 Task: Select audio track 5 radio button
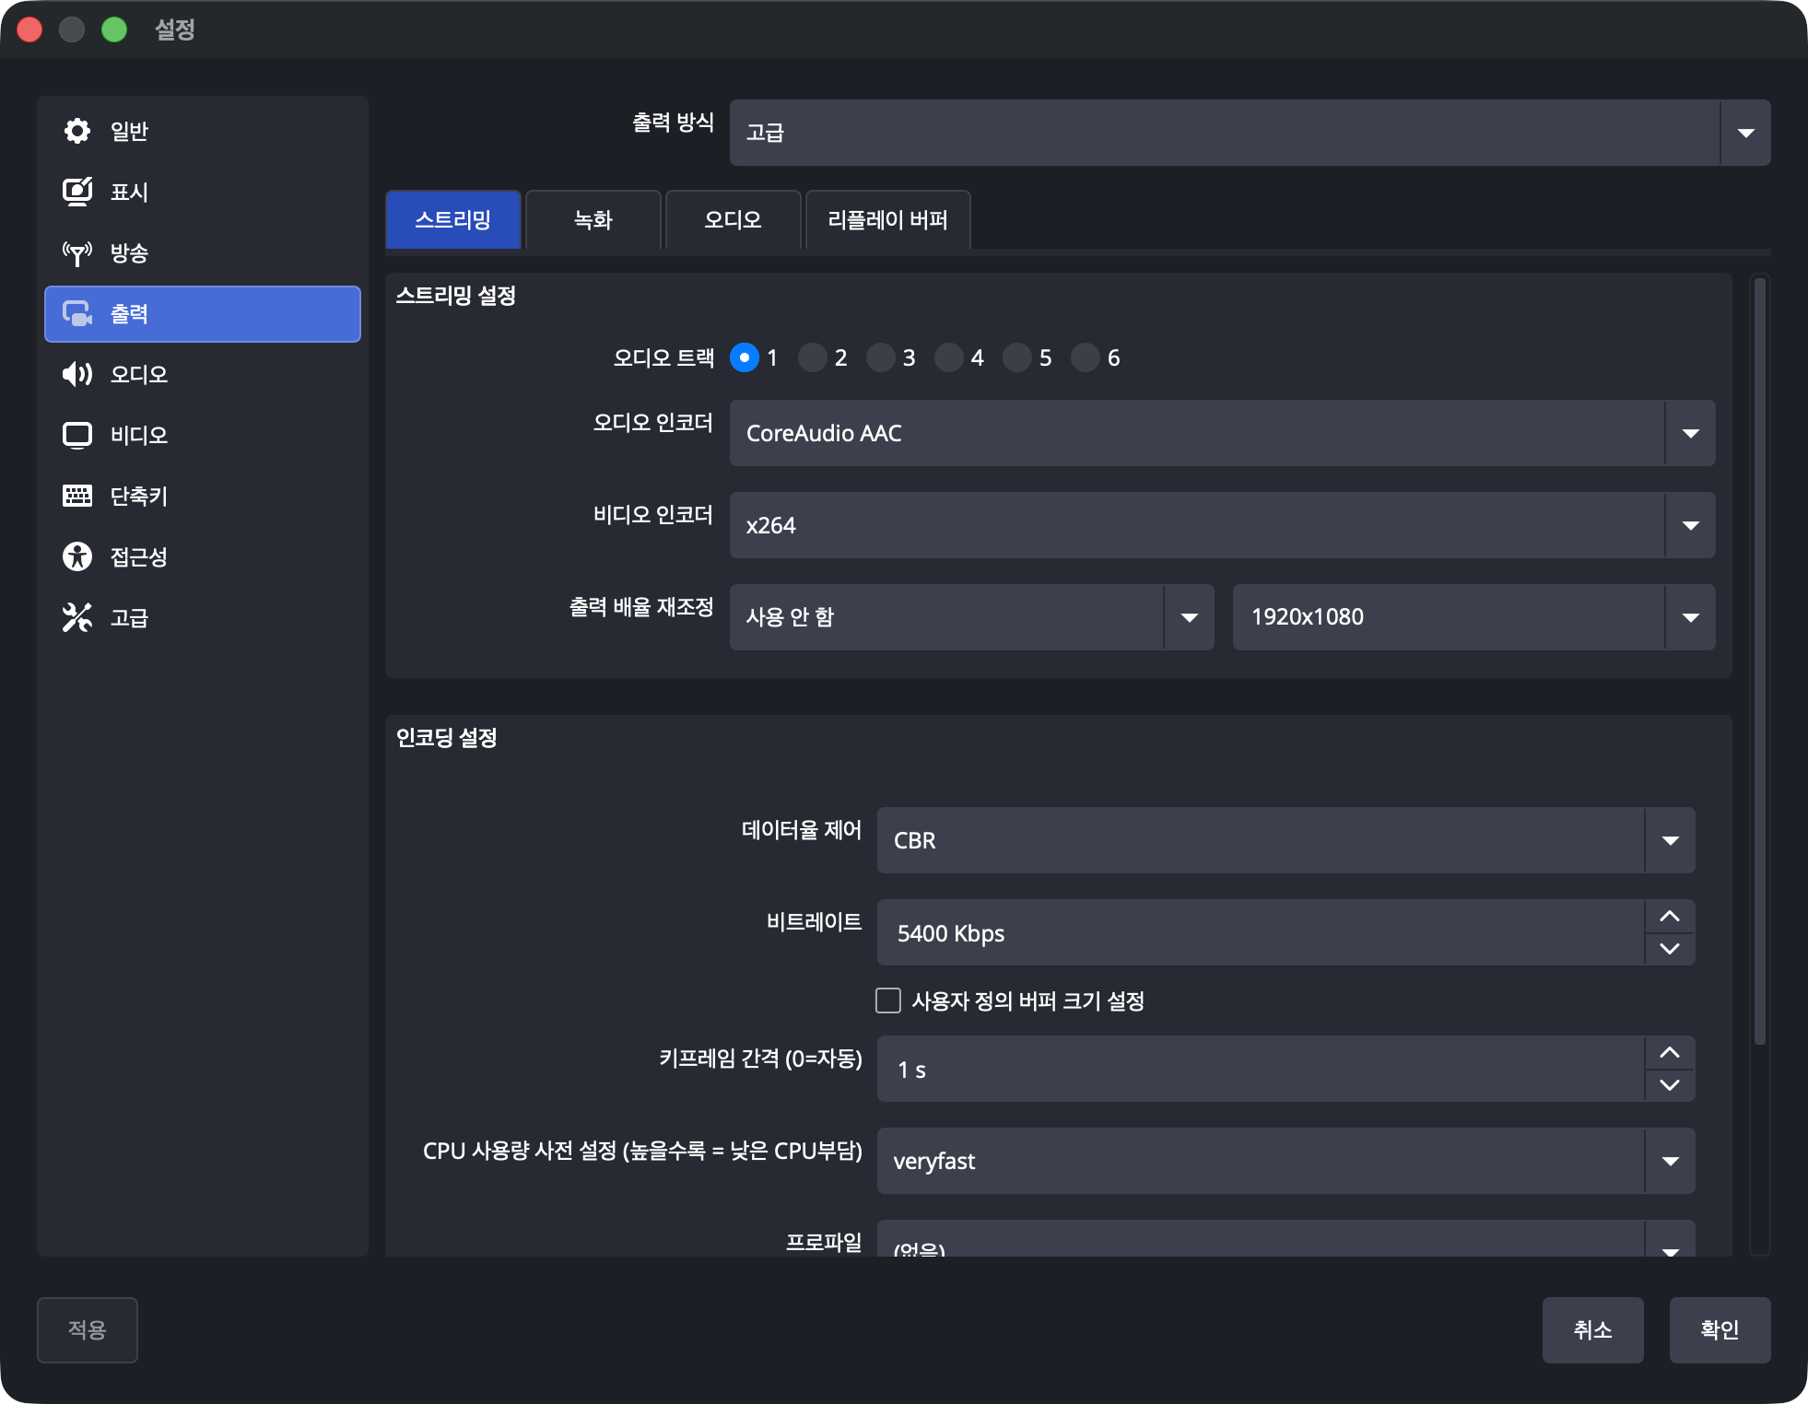click(1017, 357)
